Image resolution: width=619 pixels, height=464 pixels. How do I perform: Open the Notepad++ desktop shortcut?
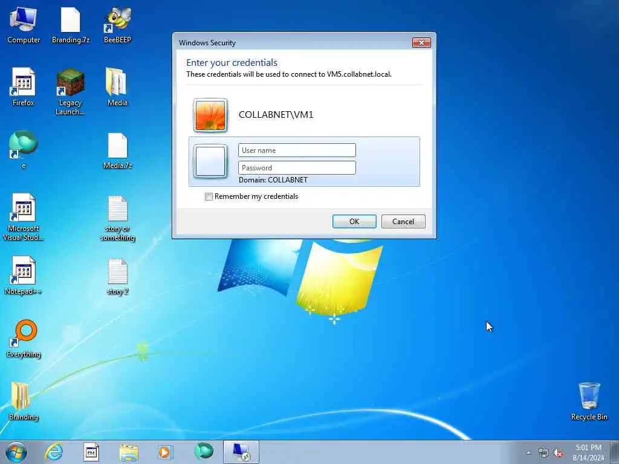tap(24, 275)
